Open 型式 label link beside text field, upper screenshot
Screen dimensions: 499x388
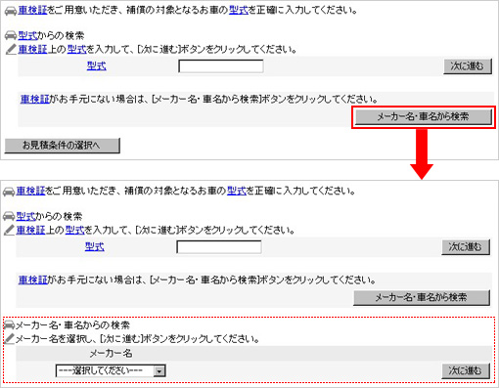click(x=97, y=66)
